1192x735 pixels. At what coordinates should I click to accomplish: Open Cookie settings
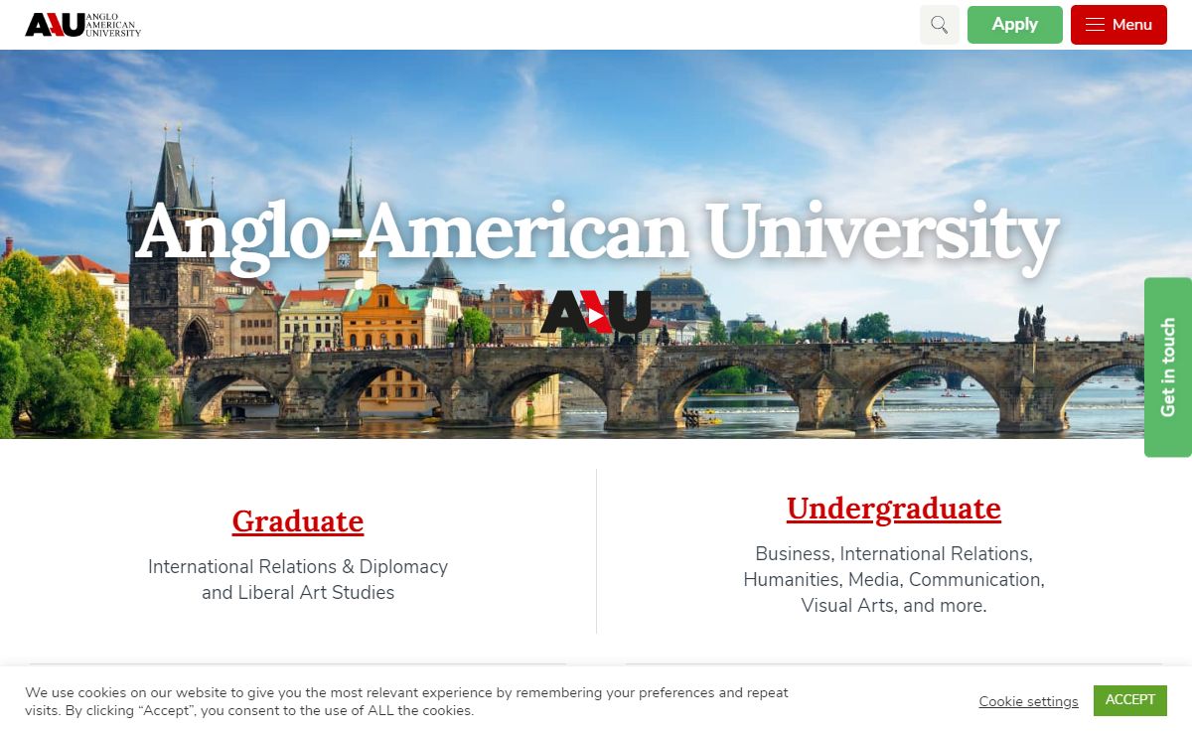pos(1028,701)
